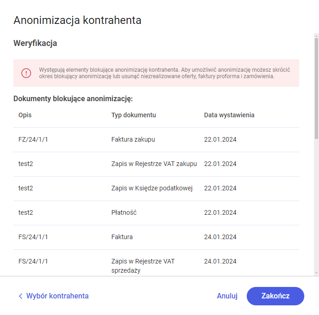The width and height of the screenshot is (319, 315).
Task: Select the Faktura zakupu cell
Action: (x=133, y=140)
